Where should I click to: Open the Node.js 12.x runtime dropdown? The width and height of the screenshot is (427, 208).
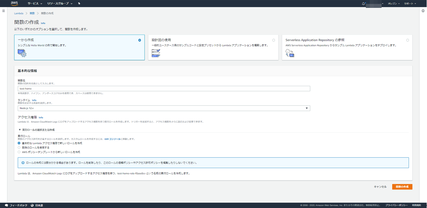point(164,108)
